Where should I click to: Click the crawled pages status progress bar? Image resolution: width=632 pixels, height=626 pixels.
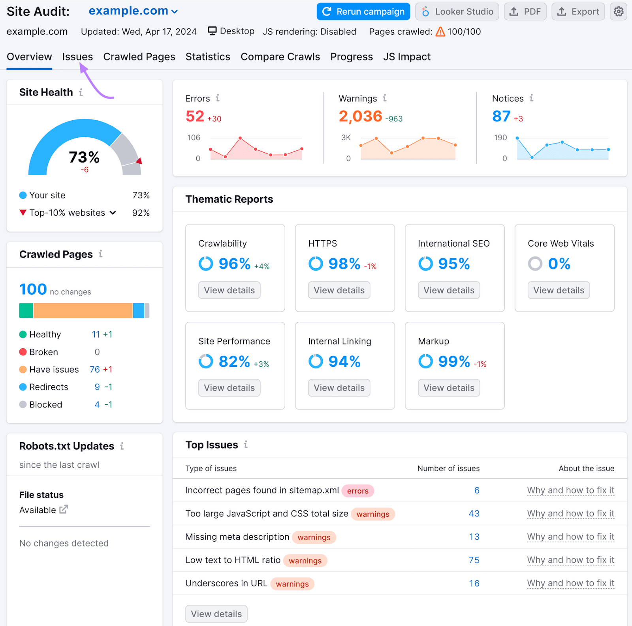tap(84, 310)
